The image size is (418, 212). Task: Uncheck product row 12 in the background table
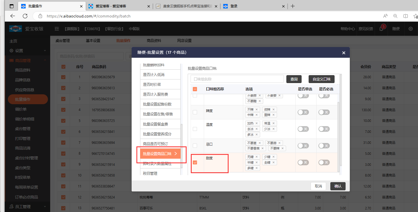coord(63,197)
